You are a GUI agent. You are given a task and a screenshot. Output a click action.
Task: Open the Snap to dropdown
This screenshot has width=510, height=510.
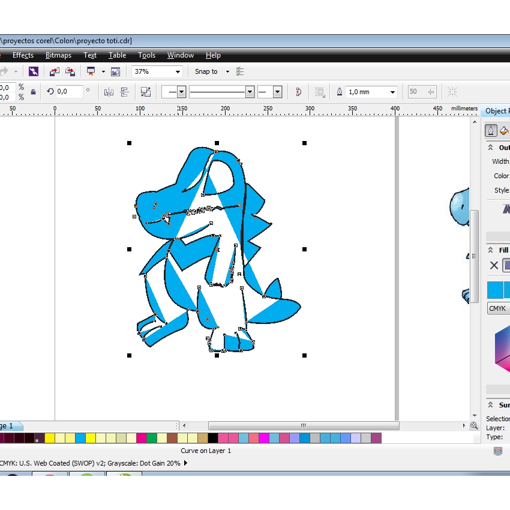[227, 71]
